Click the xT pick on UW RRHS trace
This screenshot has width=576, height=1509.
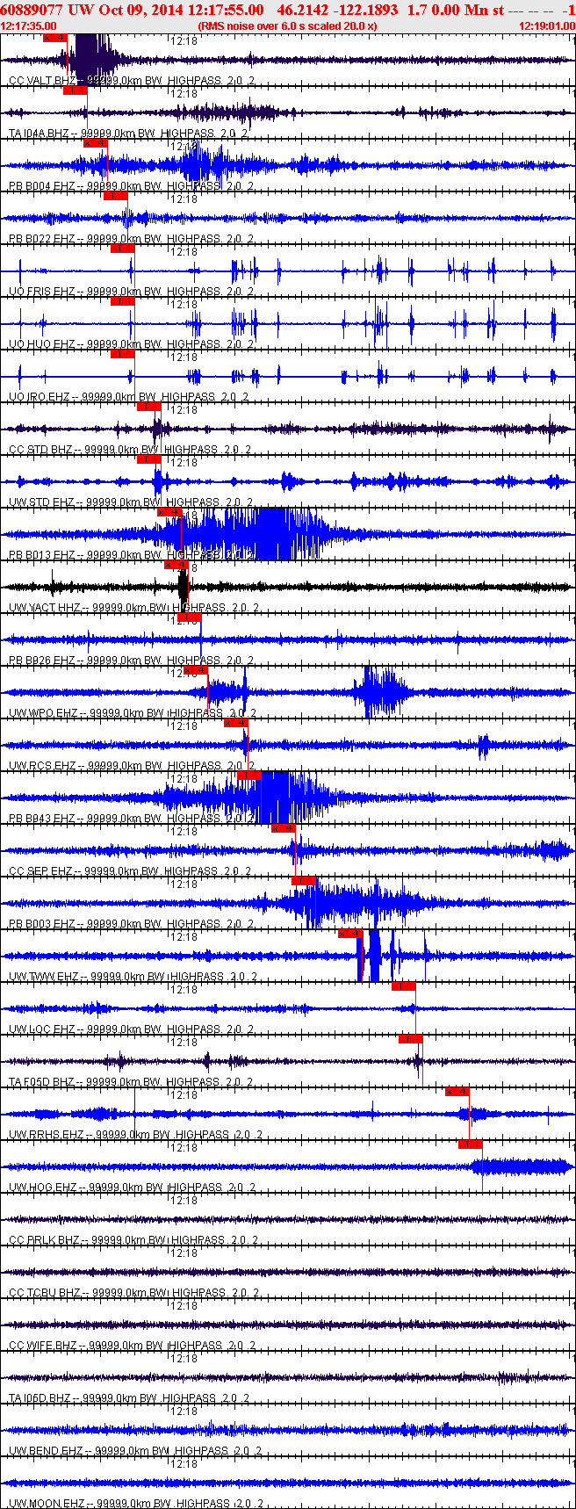coord(457,1092)
